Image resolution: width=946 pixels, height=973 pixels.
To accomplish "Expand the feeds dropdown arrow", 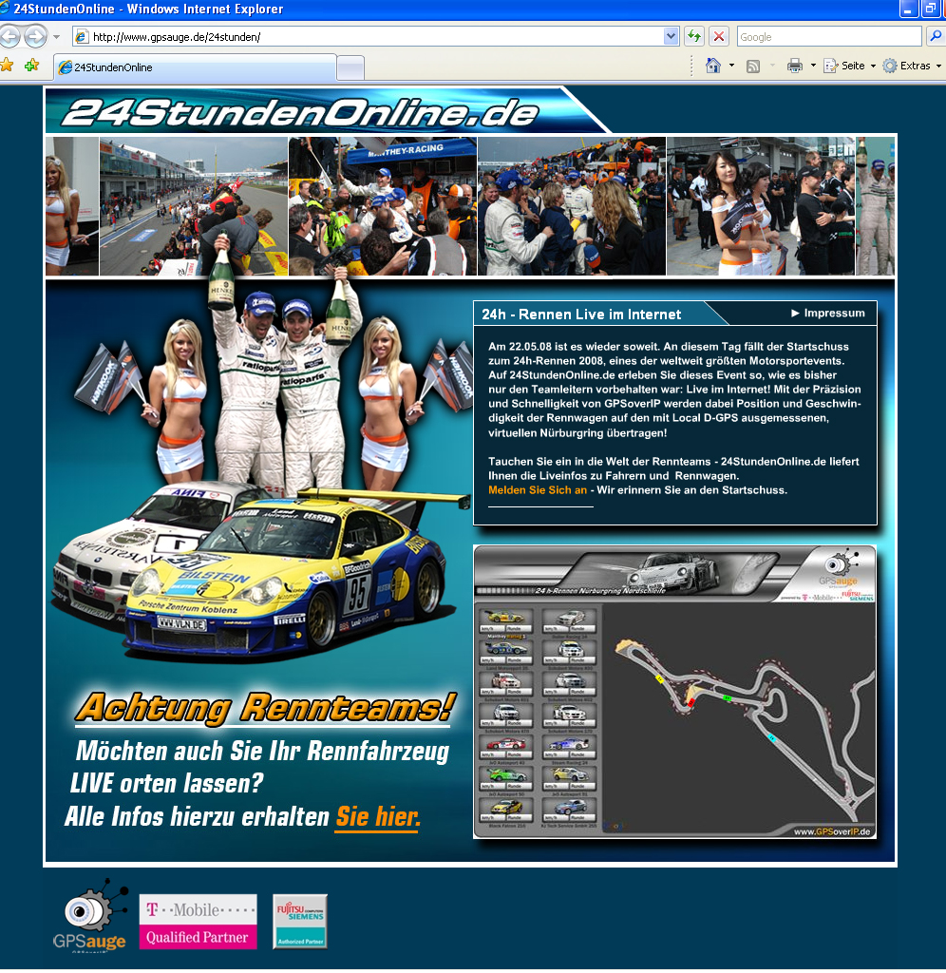I will 772,66.
